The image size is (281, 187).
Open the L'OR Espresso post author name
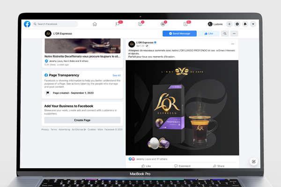coord(145,43)
